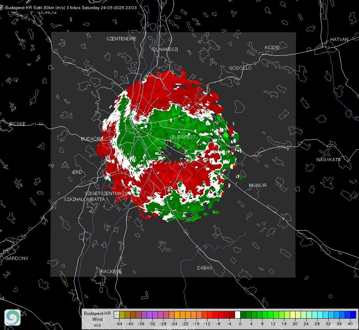Click the -36 value on the legend
Image resolution: width=359 pixels, height=330 pixels.
pyautogui.click(x=141, y=324)
